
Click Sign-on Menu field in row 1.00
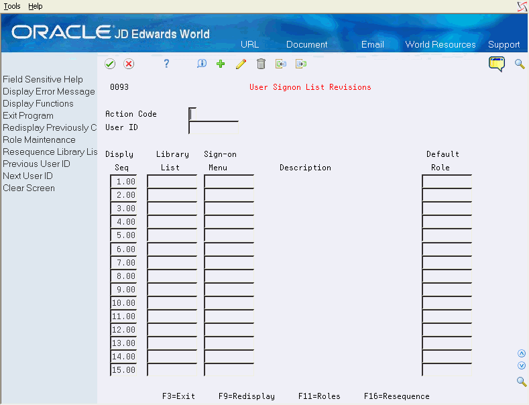click(229, 182)
